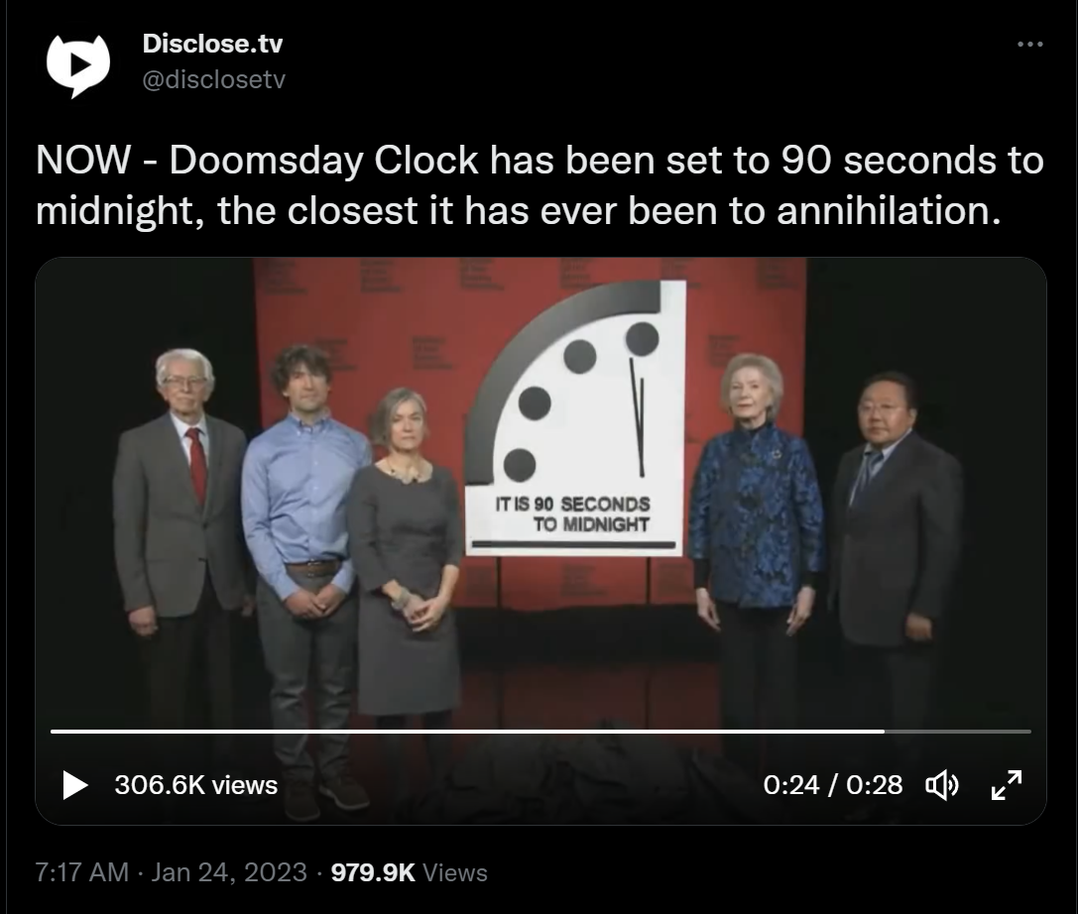Image resolution: width=1078 pixels, height=914 pixels.
Task: Open the @disclosetv handle link
Action: click(213, 79)
